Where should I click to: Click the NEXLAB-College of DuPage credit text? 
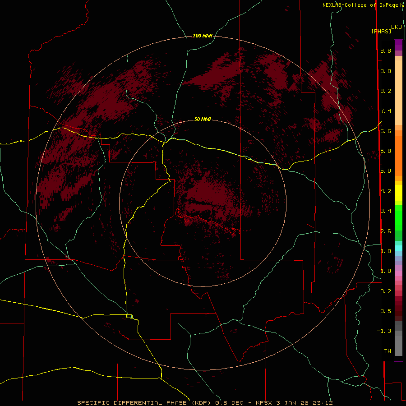pos(360,5)
